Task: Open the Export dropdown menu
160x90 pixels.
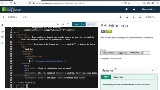Action: tap(150, 17)
